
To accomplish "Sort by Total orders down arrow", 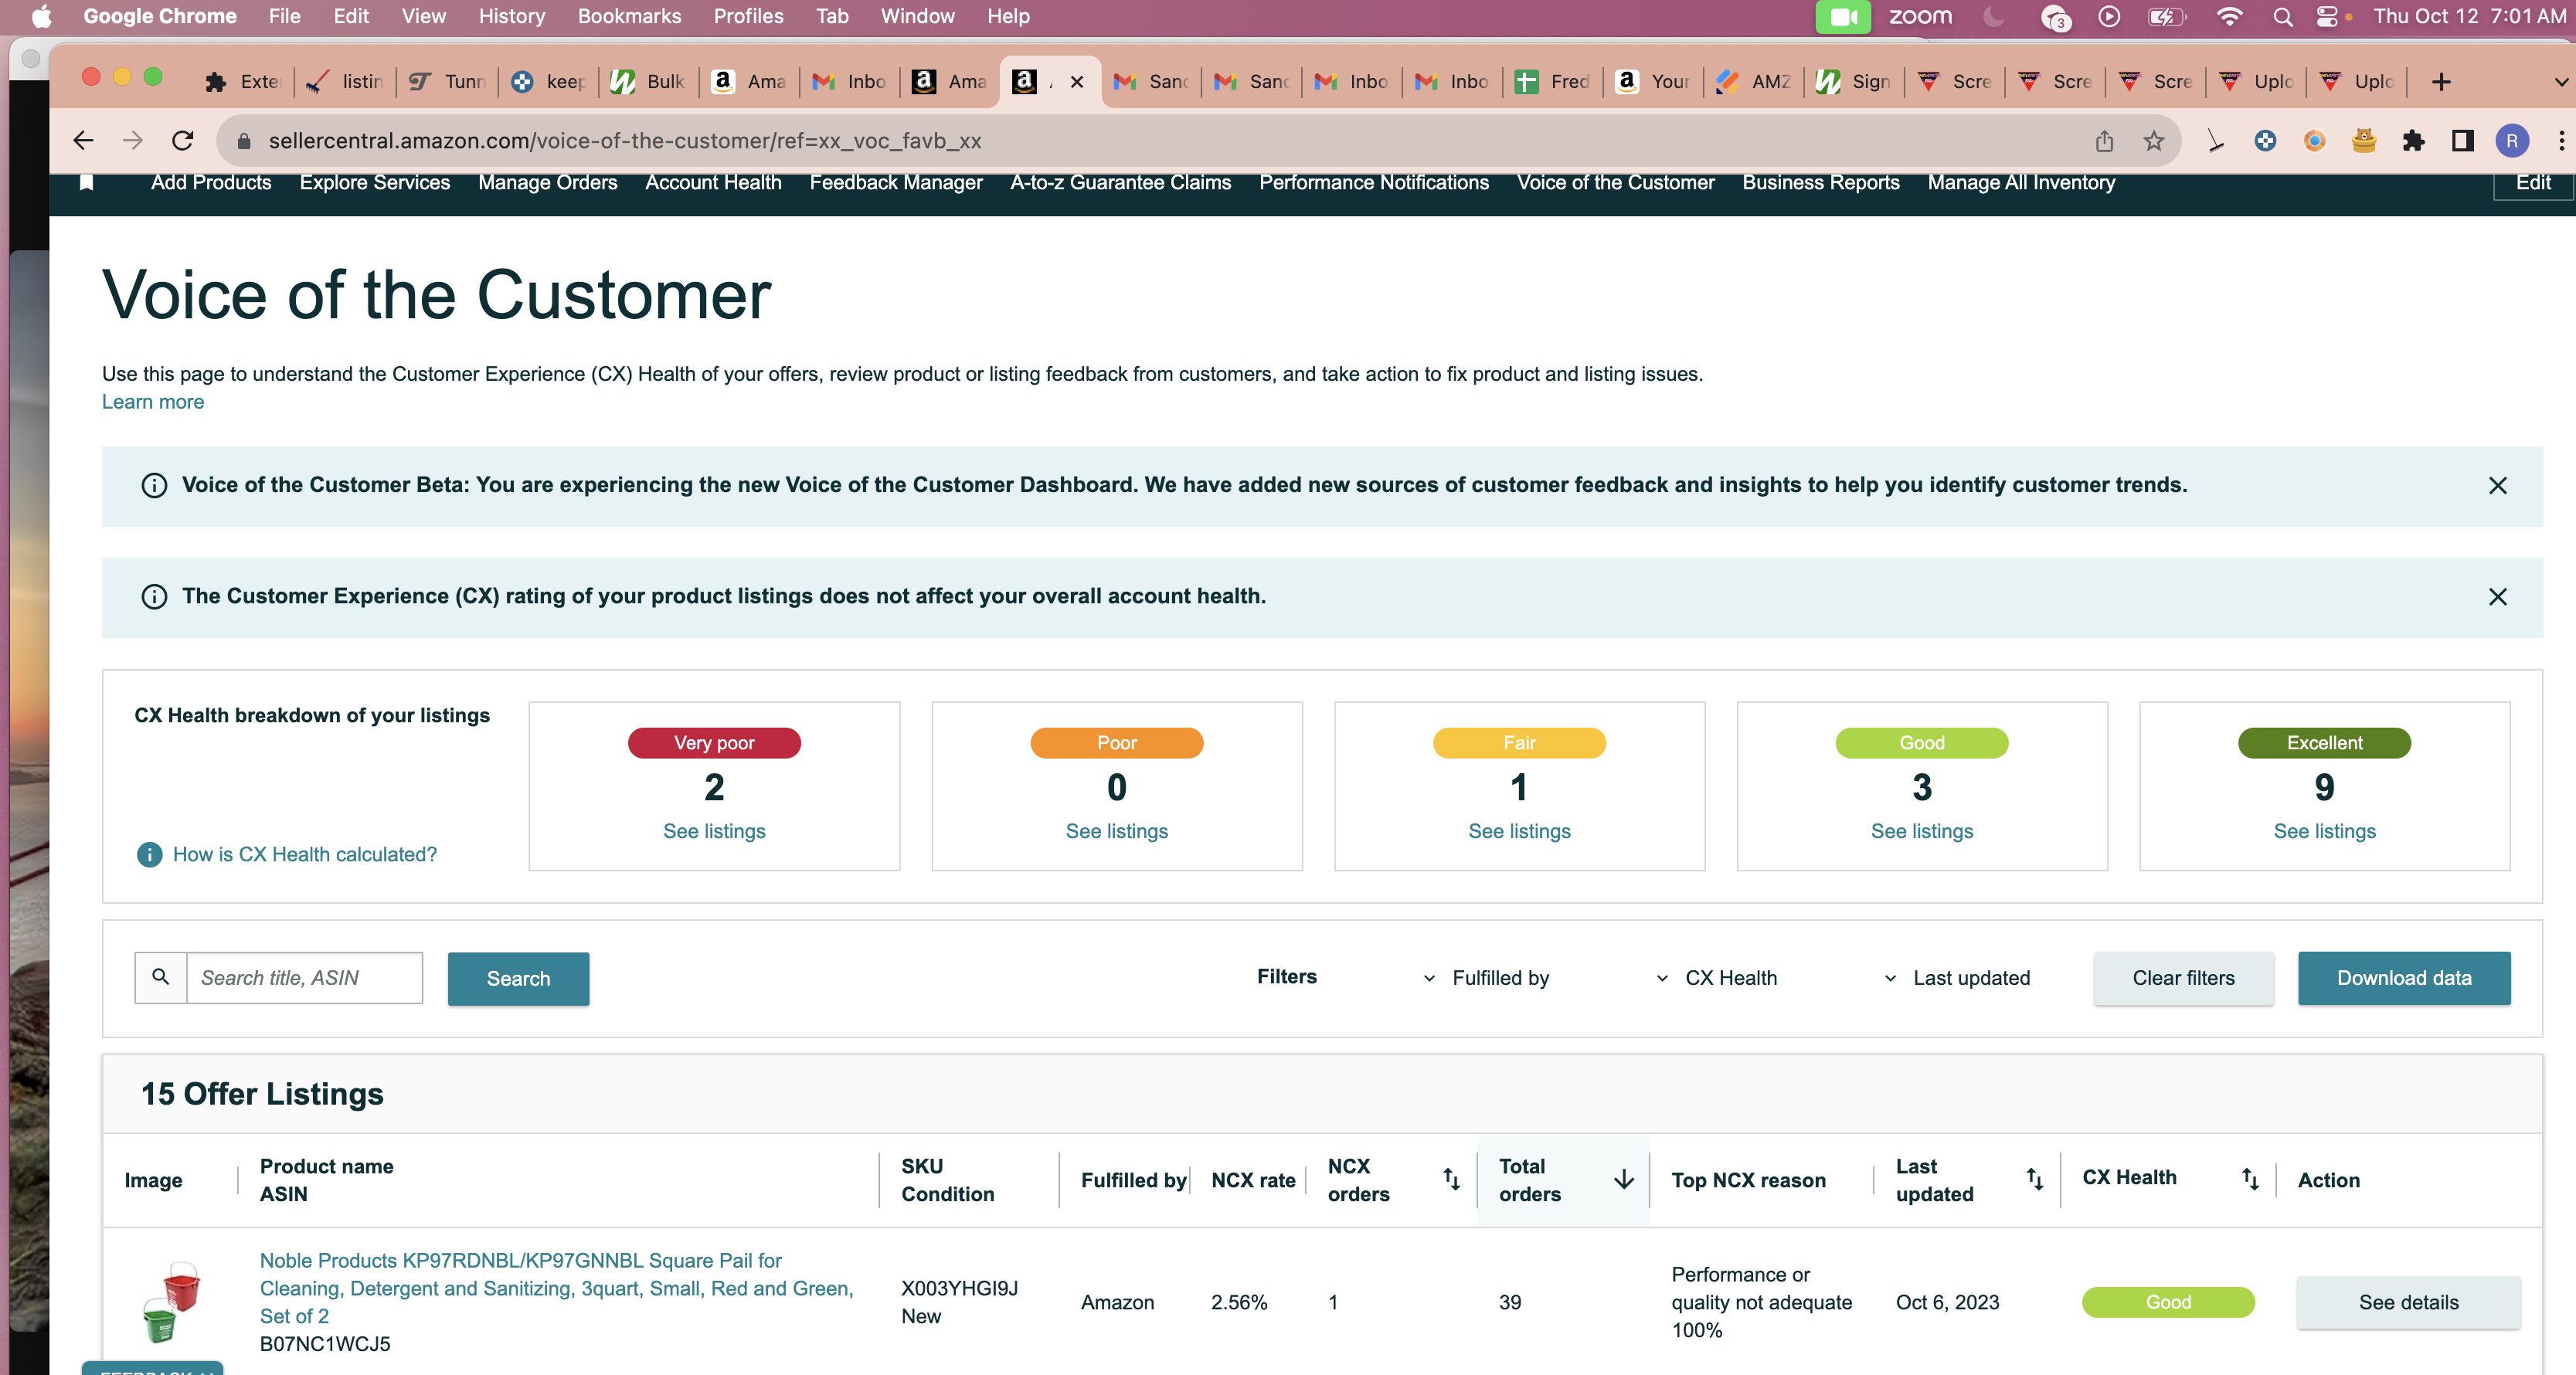I will tap(1624, 1180).
